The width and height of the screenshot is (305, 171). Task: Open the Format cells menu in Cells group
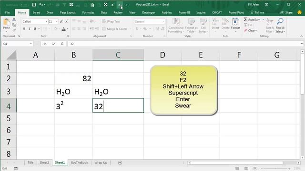coord(235,25)
